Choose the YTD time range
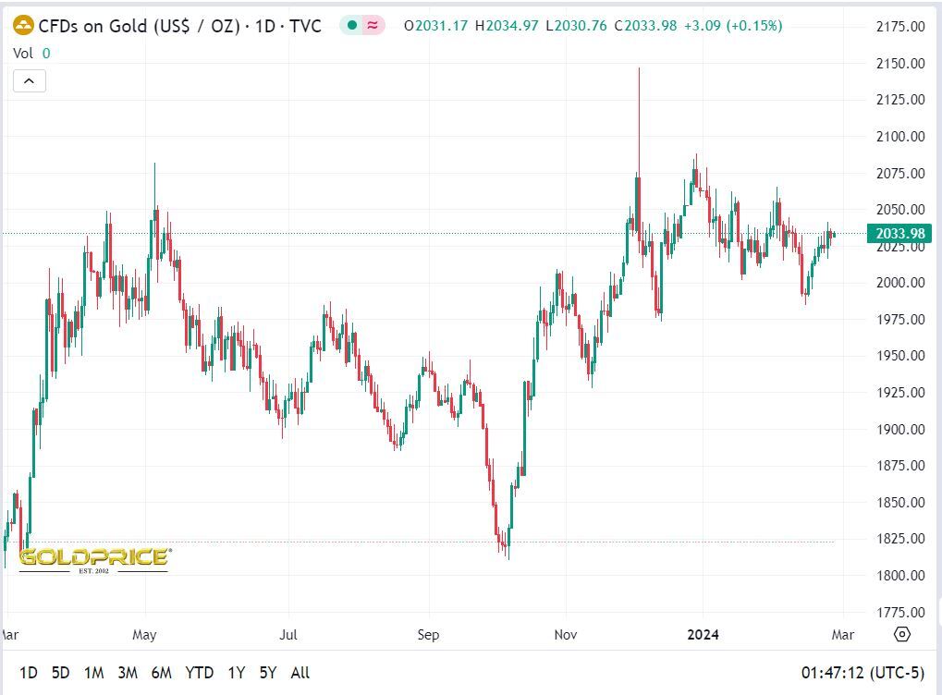 click(x=199, y=673)
